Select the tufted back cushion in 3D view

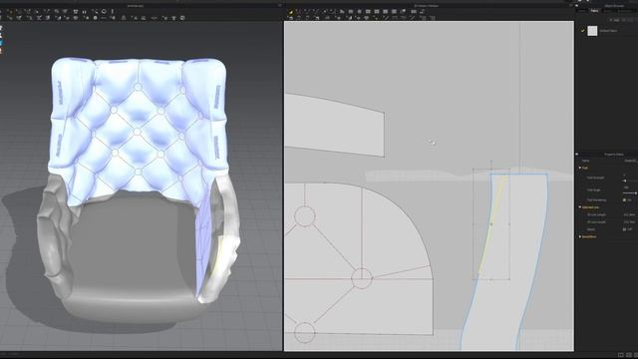point(137,131)
